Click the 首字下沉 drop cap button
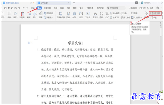 115,18
